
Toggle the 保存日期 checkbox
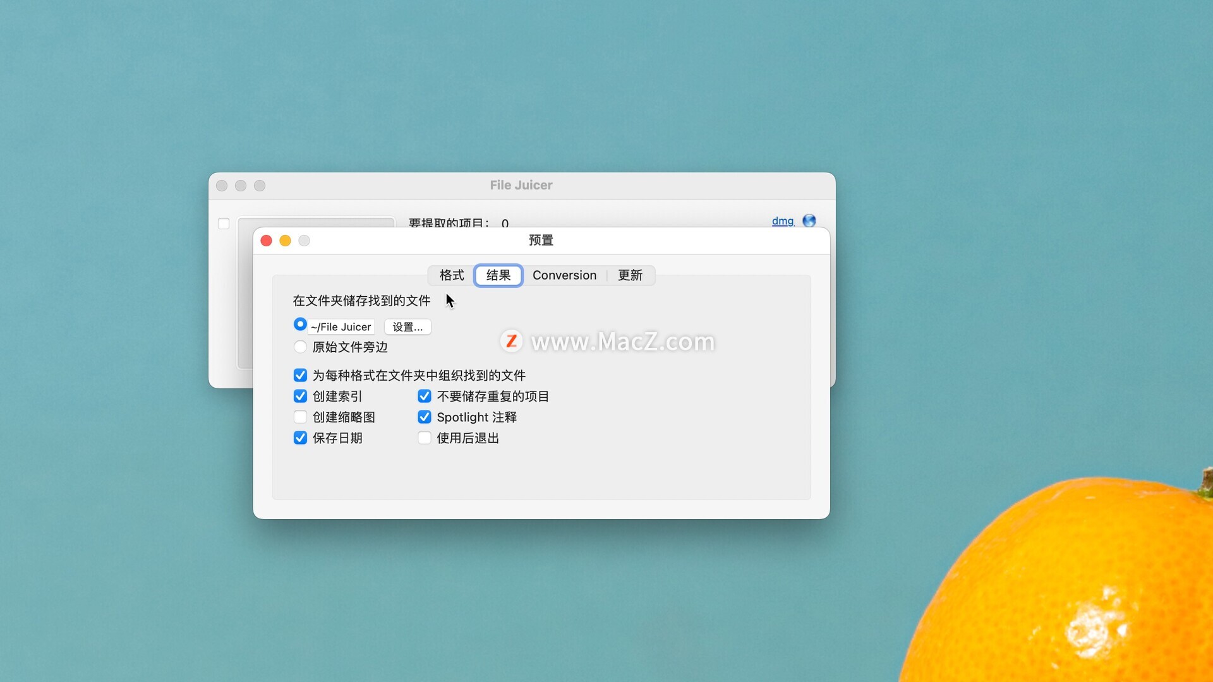[x=300, y=438]
